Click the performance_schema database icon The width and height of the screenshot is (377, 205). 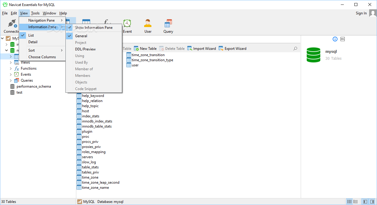[x=12, y=86]
